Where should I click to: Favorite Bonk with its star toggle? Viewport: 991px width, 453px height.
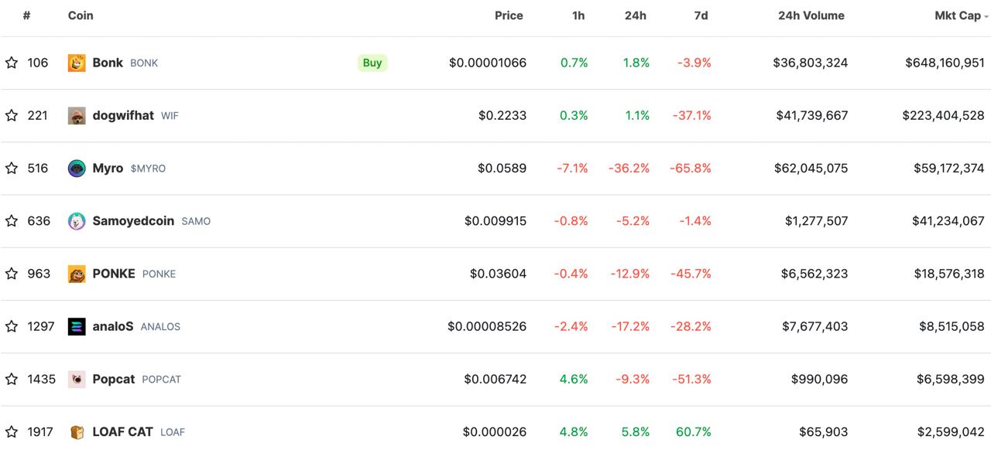[x=12, y=63]
